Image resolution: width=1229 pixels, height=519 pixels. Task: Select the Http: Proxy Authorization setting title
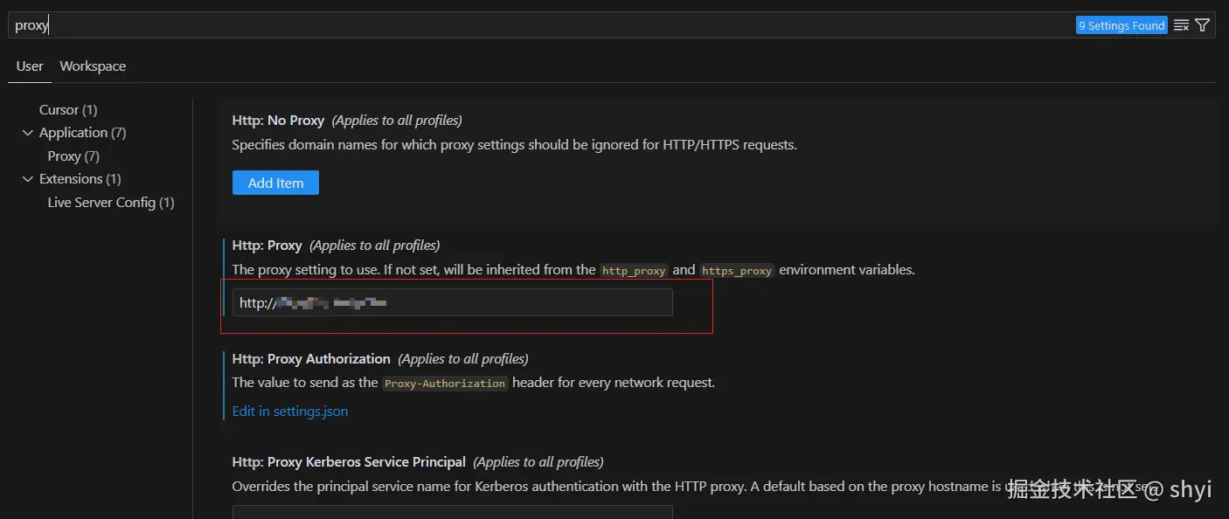[x=311, y=359]
